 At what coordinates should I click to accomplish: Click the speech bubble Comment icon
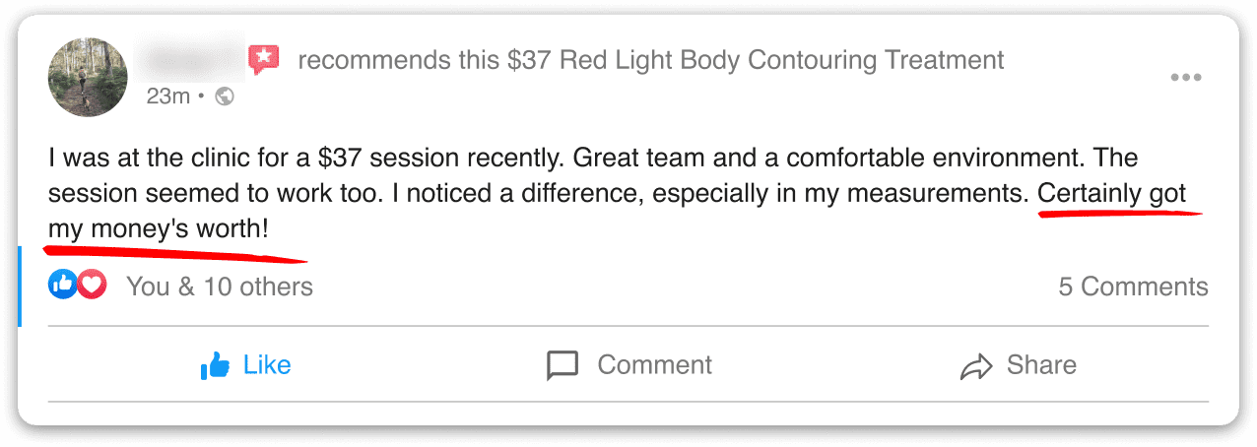tap(562, 366)
